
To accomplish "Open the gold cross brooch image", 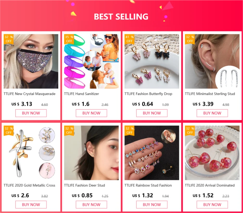I will 31,153.
